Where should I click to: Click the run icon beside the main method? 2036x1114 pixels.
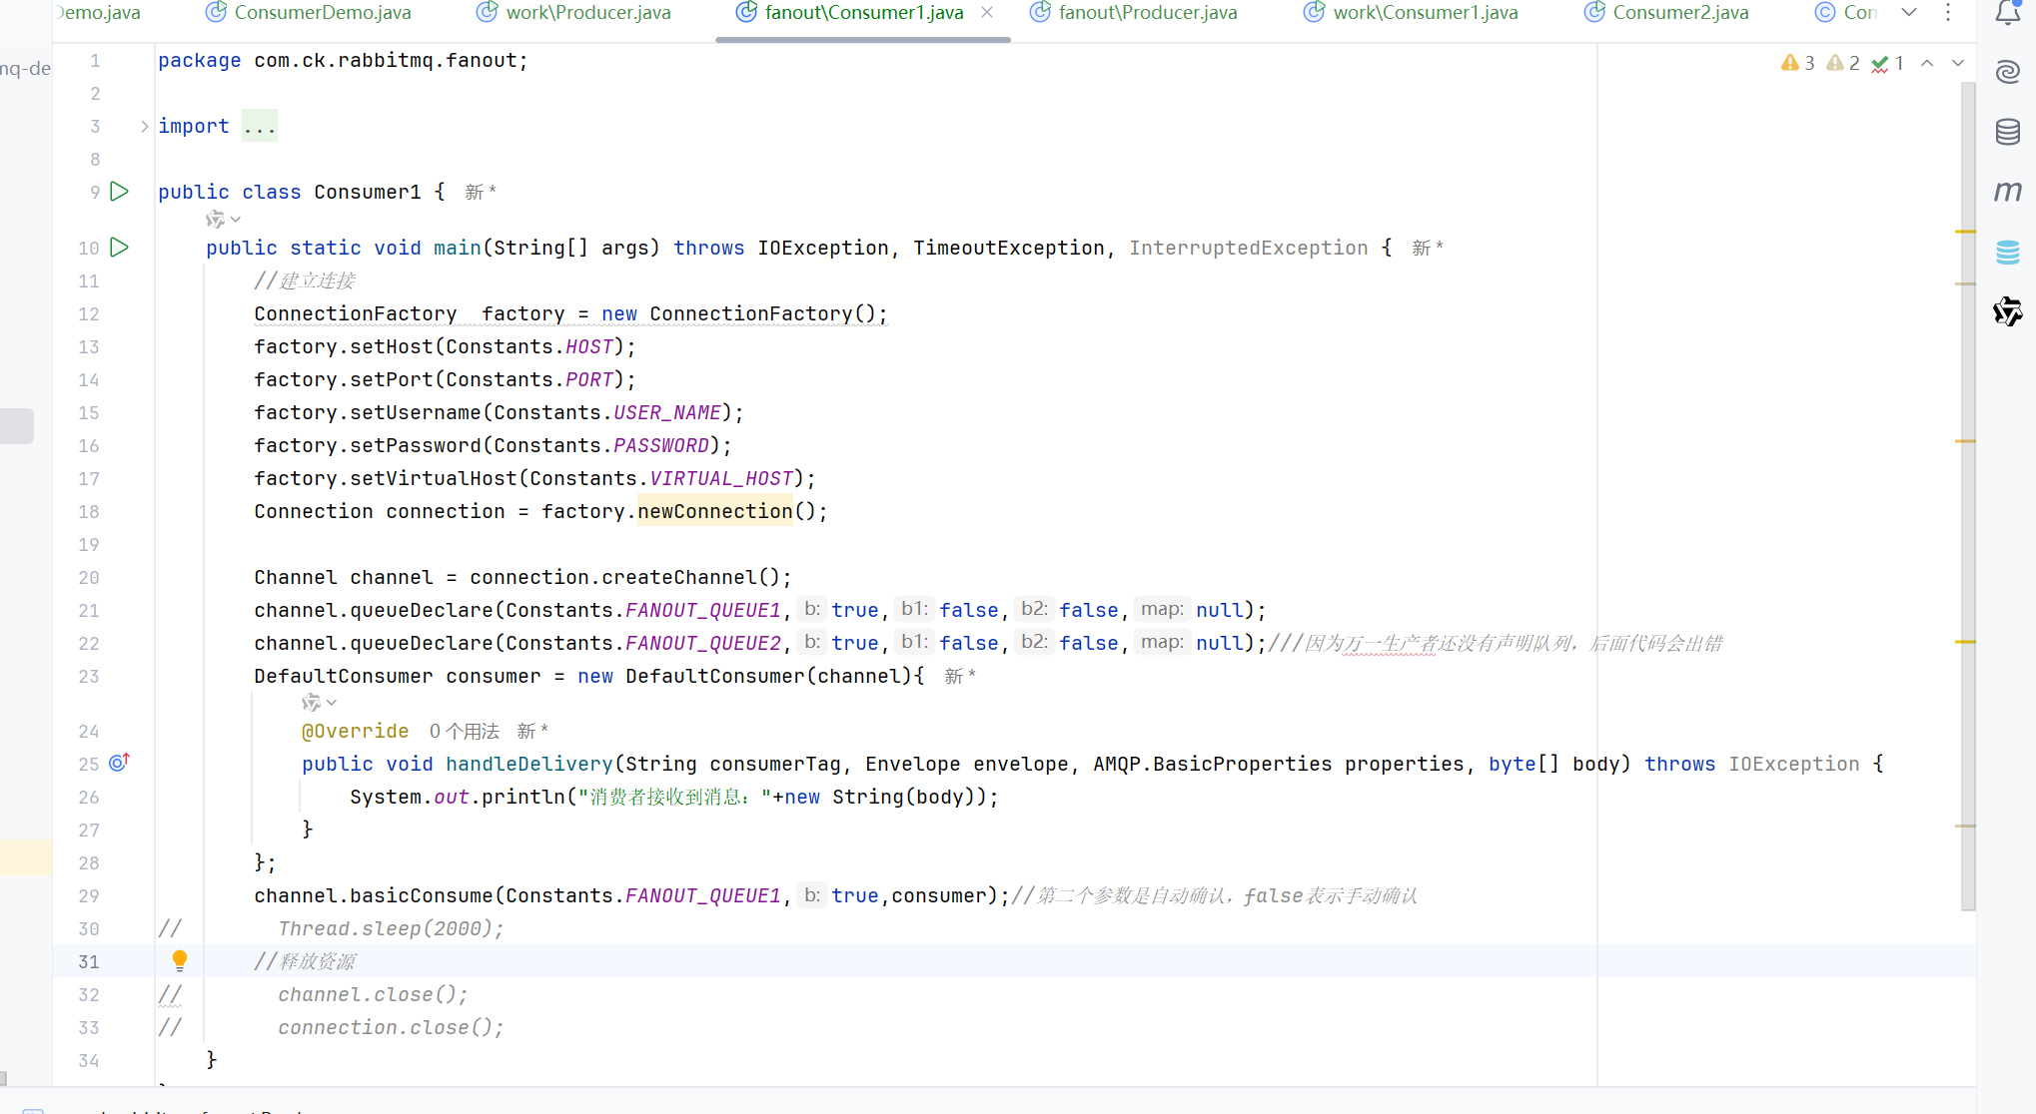tap(120, 247)
